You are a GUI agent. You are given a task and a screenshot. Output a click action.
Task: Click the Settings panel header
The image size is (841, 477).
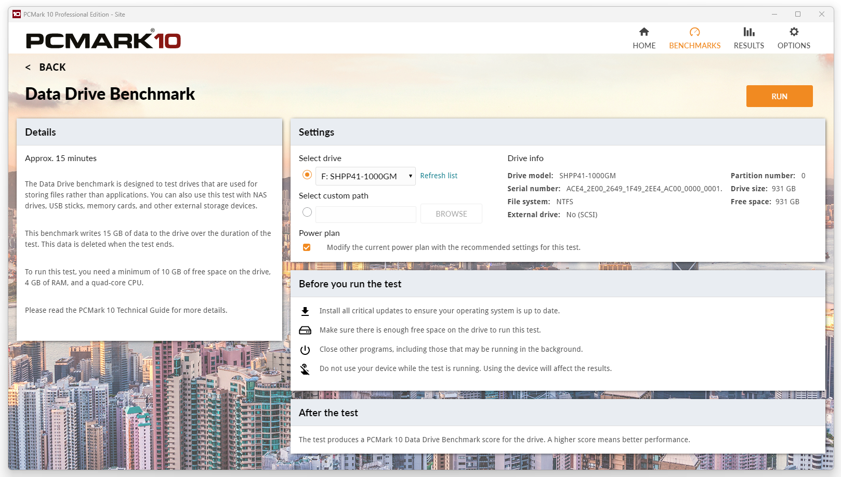click(558, 132)
